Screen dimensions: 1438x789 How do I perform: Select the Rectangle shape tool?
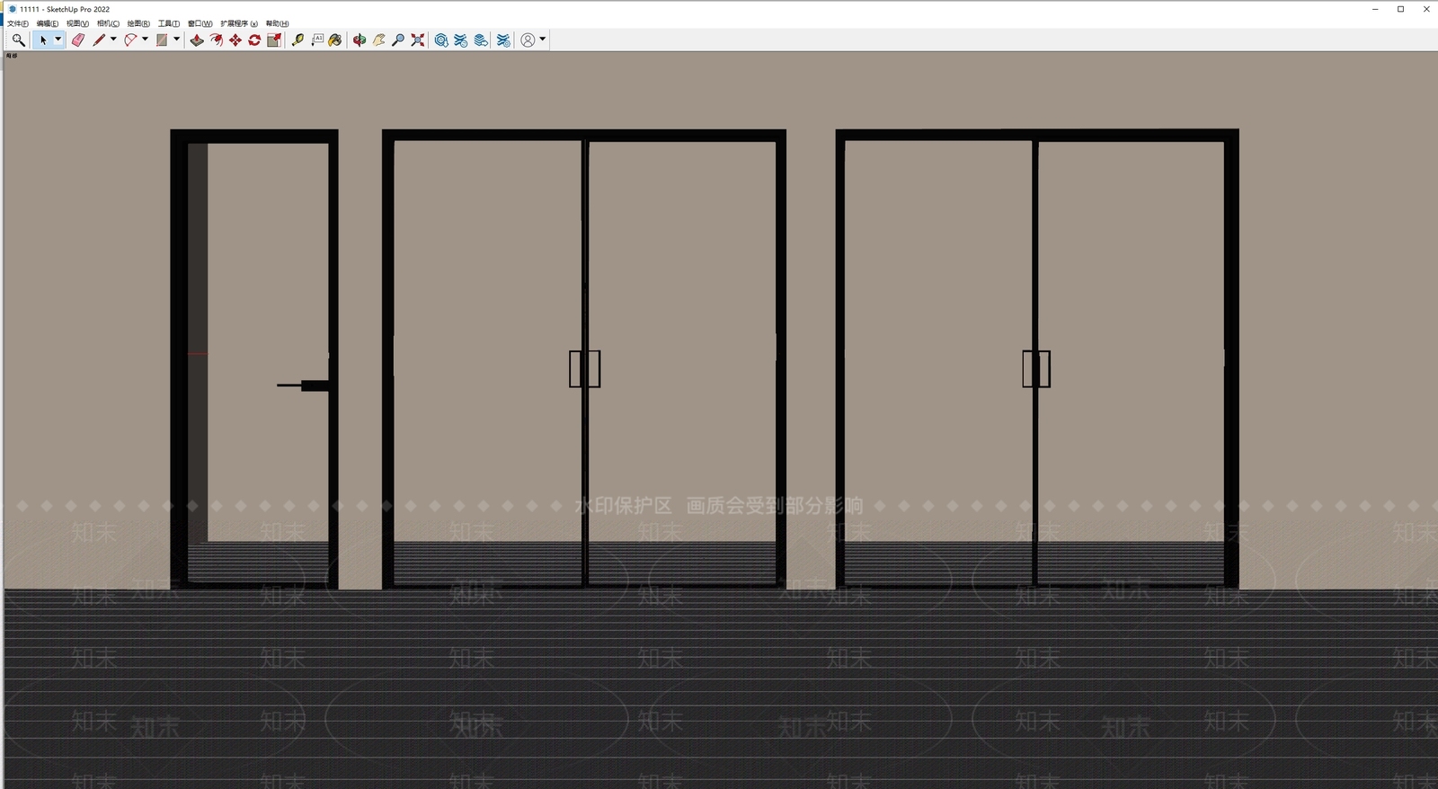coord(162,40)
